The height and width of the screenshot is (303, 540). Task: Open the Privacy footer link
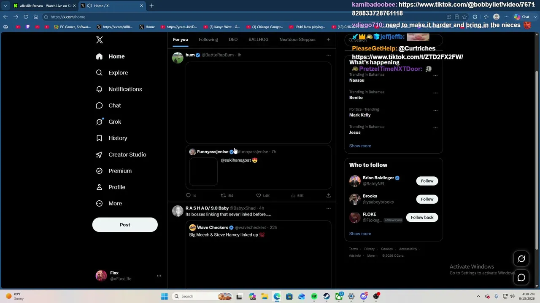coord(369,249)
